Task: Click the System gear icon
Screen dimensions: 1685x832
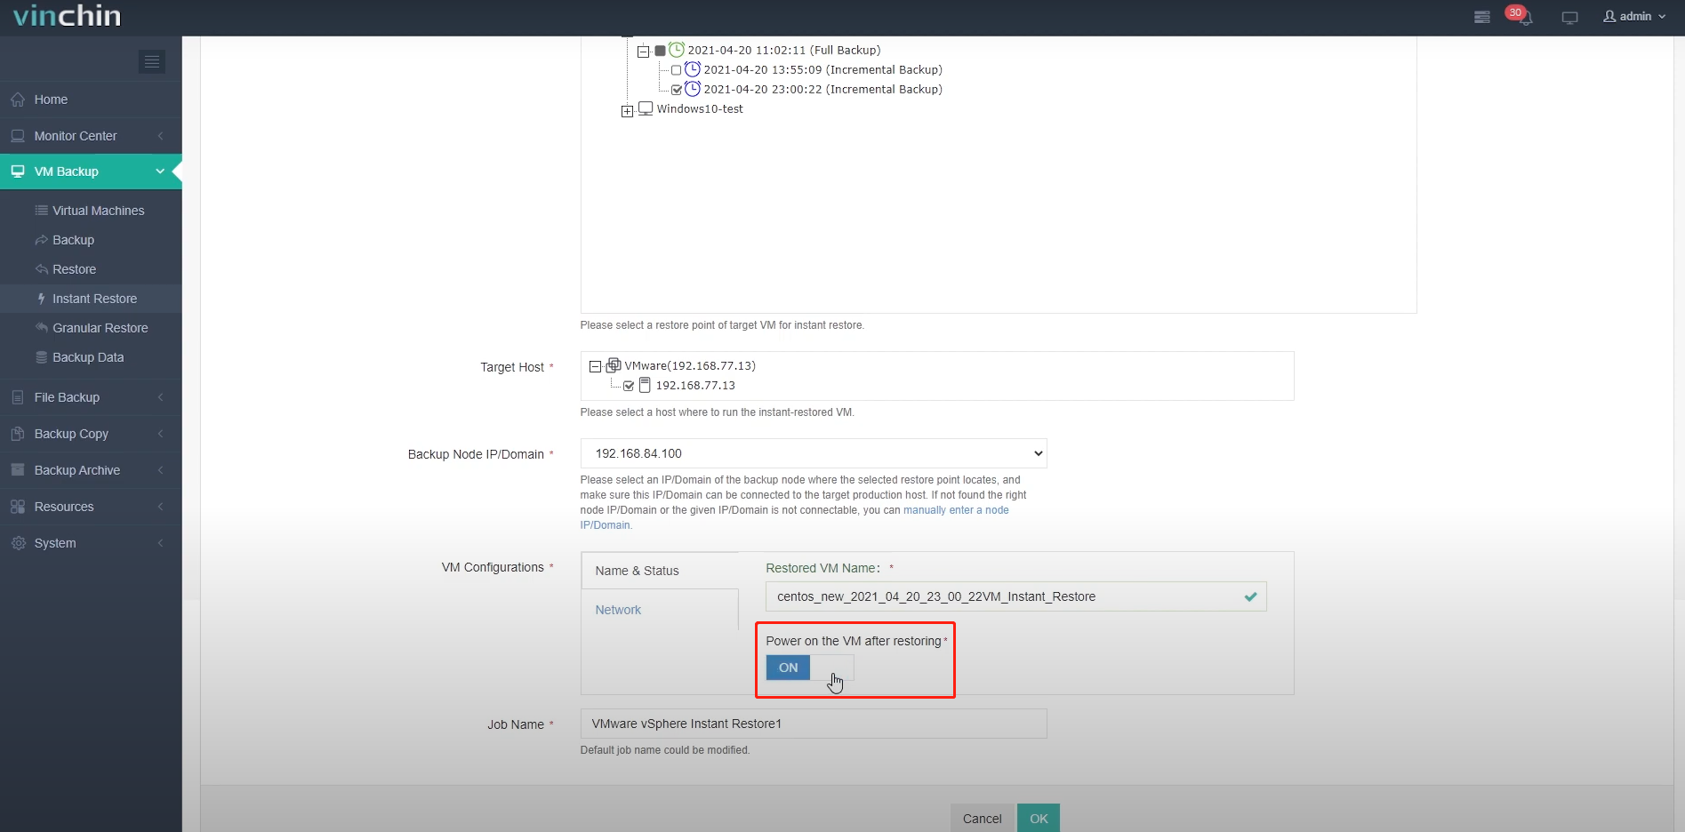Action: pyautogui.click(x=18, y=543)
